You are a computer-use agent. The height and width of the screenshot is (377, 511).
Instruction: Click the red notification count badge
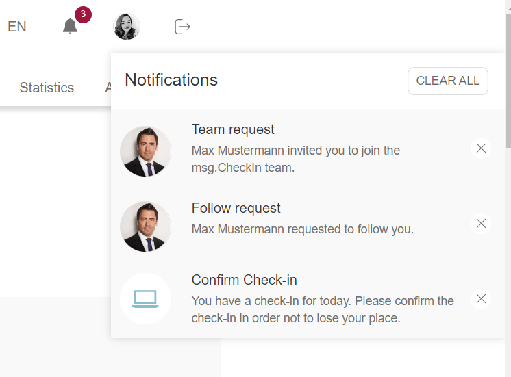(83, 14)
